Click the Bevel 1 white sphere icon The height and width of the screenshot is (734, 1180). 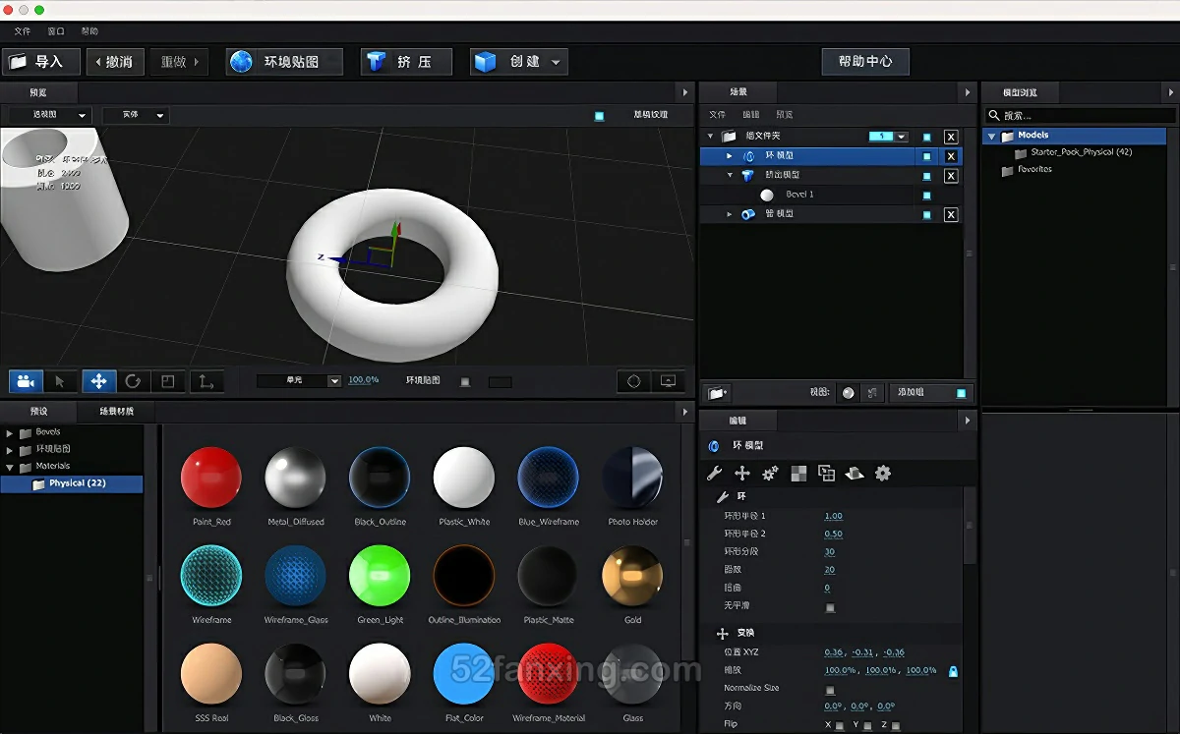tap(767, 195)
